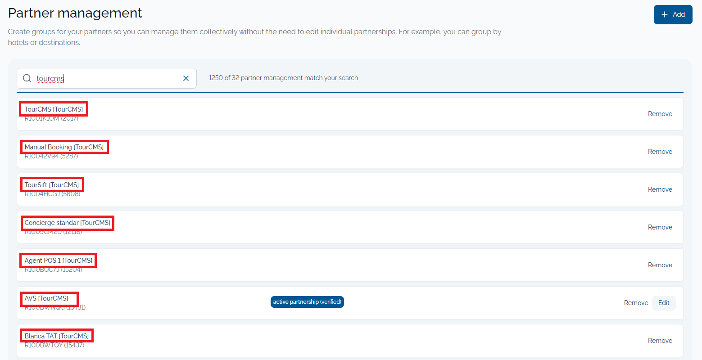Viewport: 702px width, 360px height.
Task: Remove the Agent POS 1 [TourCMS] partner
Action: coord(660,265)
